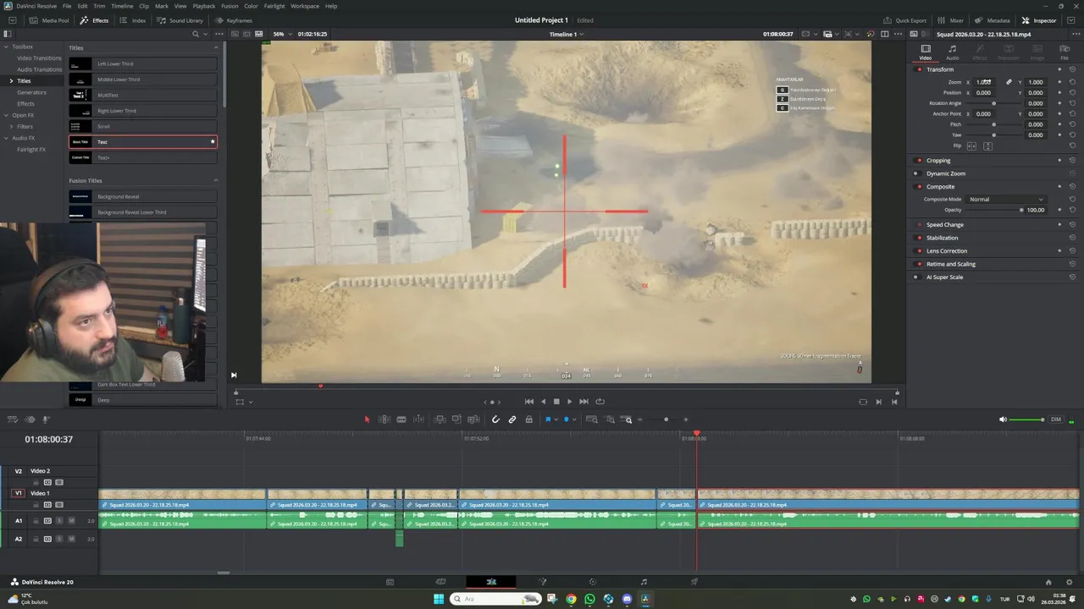The width and height of the screenshot is (1084, 609).
Task: Switch to the Inspector File tab
Action: [1065, 52]
